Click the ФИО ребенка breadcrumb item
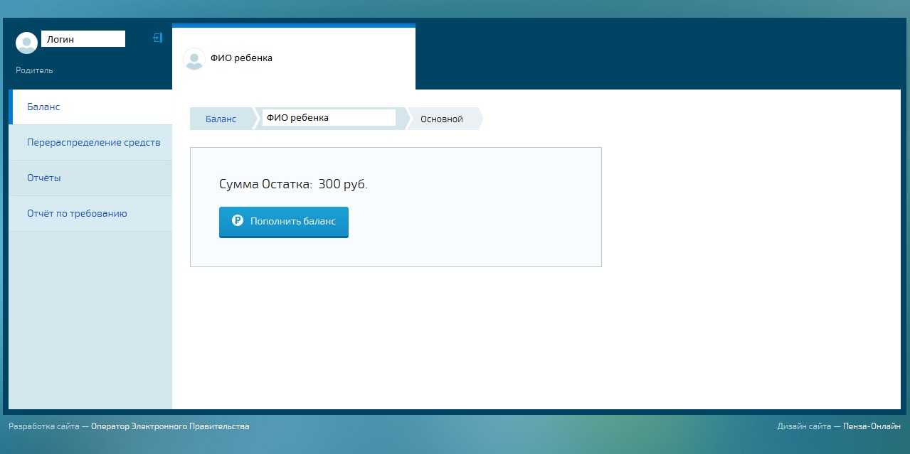The height and width of the screenshot is (454, 910). click(328, 118)
